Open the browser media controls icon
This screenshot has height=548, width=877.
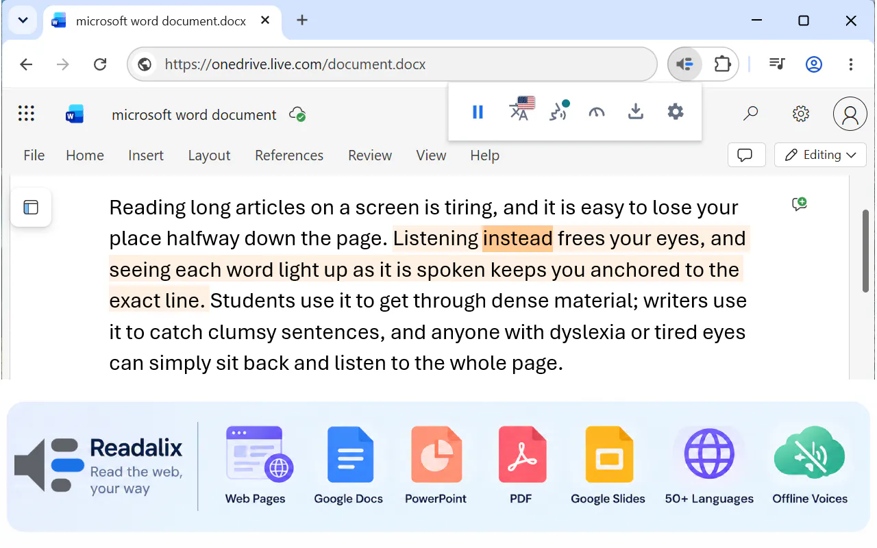click(777, 64)
